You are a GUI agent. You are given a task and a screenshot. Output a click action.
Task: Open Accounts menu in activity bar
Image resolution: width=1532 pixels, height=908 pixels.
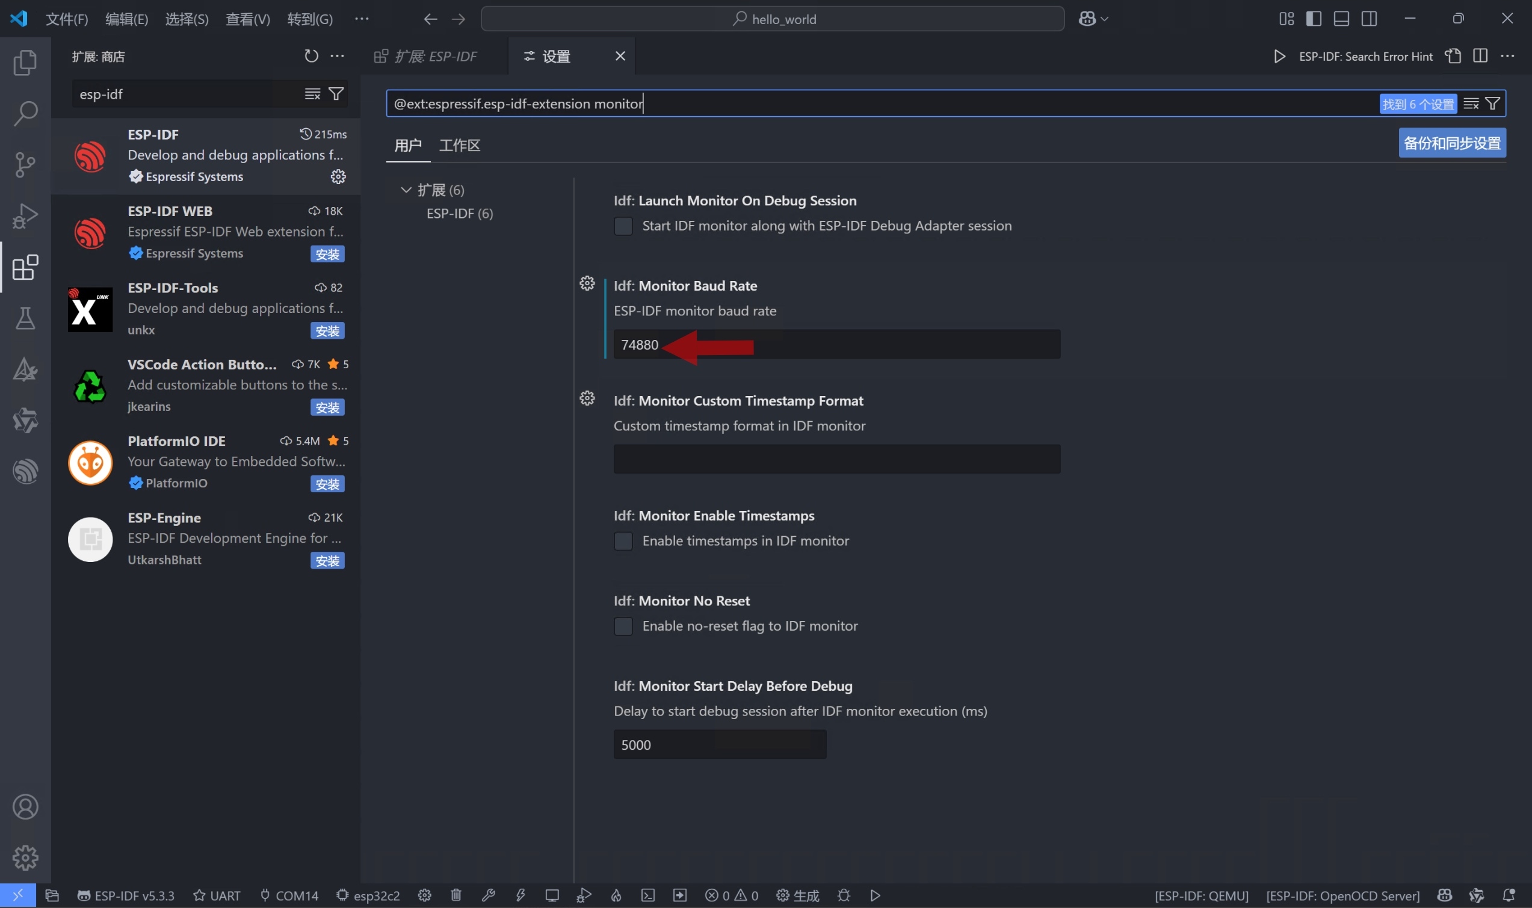(25, 807)
